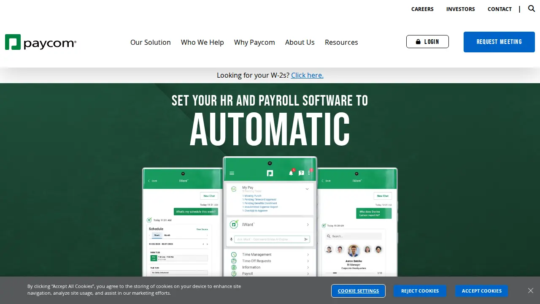This screenshot has width=540, height=304.
Task: Open the Resources menu
Action: click(341, 42)
